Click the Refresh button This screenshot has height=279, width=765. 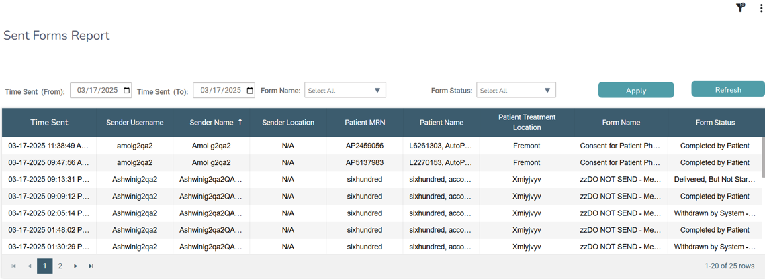point(727,89)
